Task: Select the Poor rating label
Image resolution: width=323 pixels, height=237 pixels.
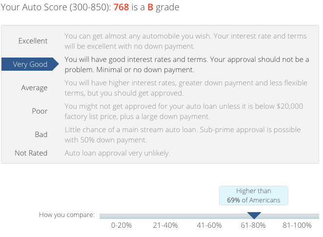Action: (x=40, y=111)
